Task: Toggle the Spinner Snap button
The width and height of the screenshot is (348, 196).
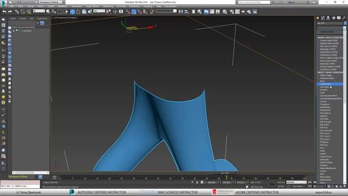Action: pyautogui.click(x=145, y=11)
